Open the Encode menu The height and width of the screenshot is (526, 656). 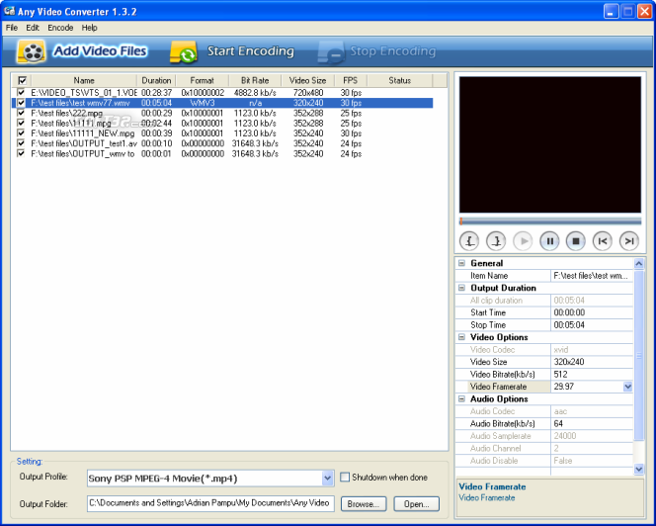(60, 28)
